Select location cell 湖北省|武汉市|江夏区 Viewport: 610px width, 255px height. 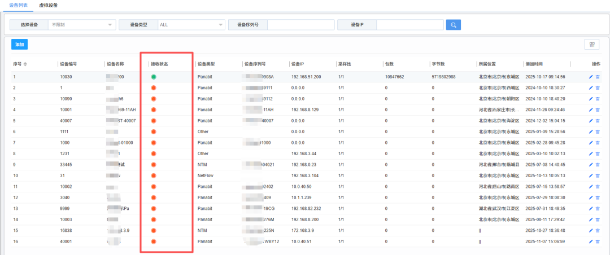tap(499, 208)
